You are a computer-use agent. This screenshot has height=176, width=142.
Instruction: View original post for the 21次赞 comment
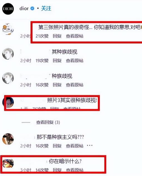75,36
